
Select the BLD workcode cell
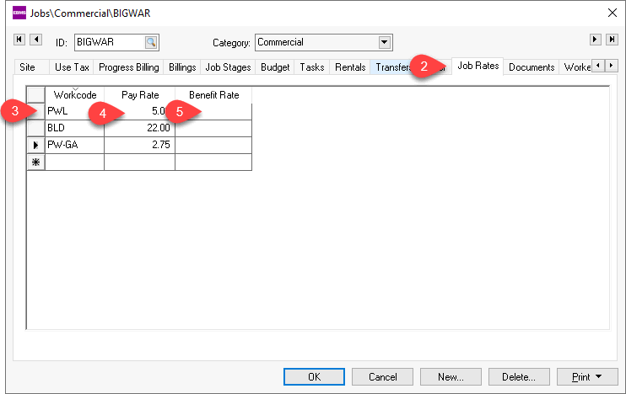[74, 128]
